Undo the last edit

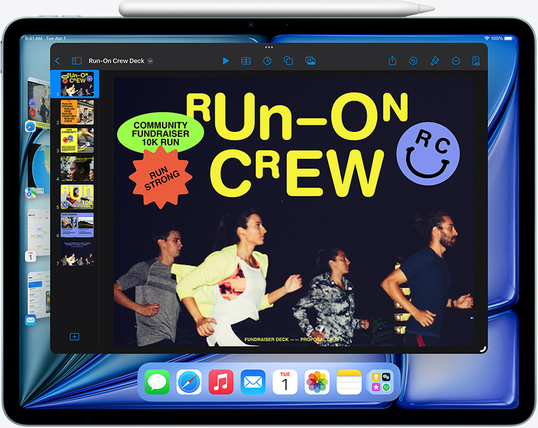(413, 60)
